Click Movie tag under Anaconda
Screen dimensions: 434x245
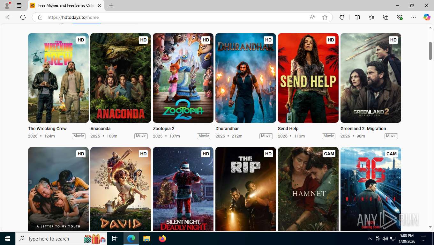(141, 136)
